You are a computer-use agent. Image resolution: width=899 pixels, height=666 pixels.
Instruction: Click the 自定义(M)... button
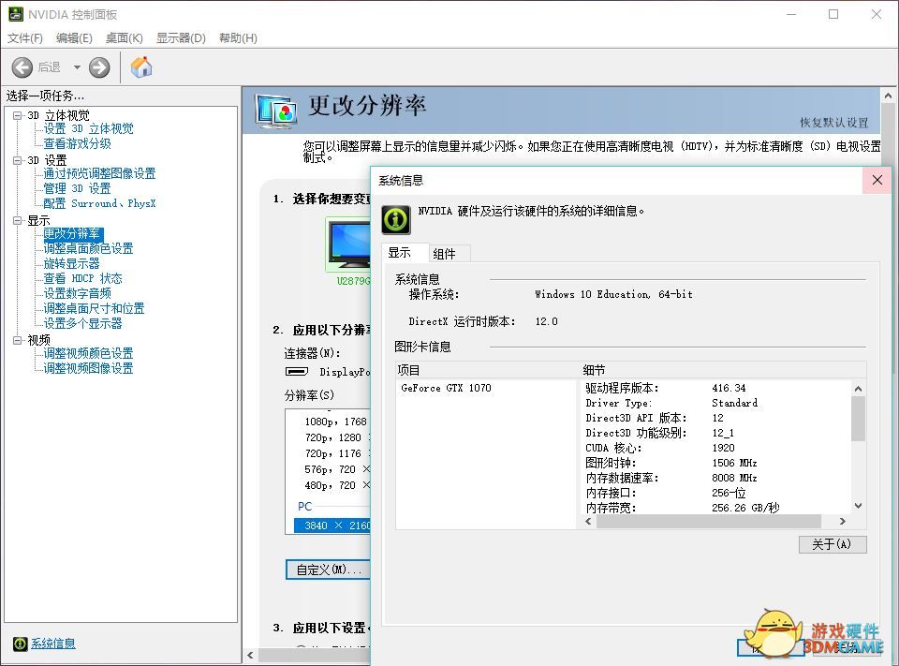(x=329, y=570)
